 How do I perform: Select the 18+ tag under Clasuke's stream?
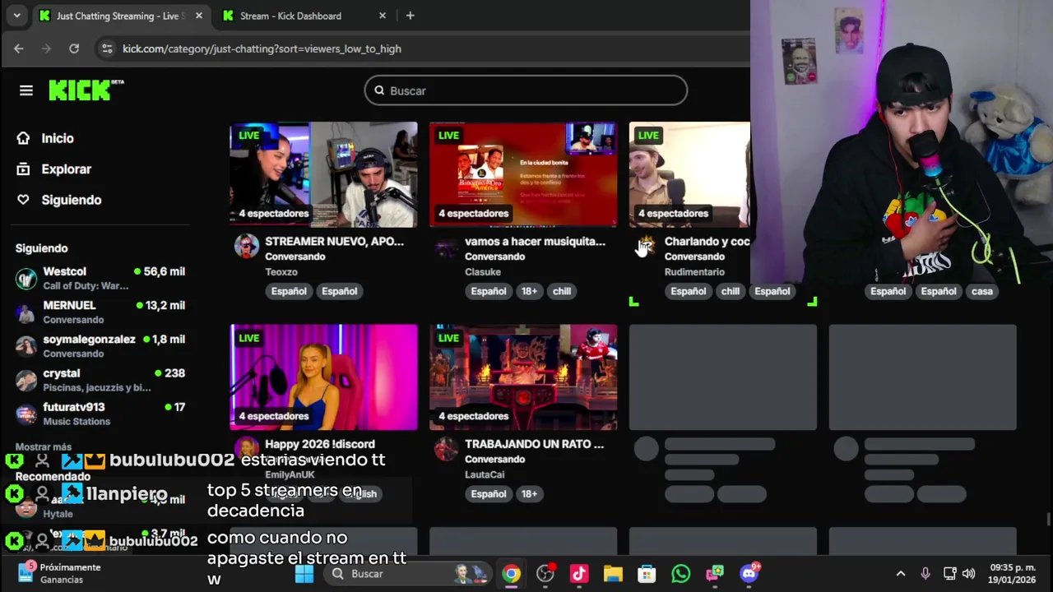(x=529, y=291)
